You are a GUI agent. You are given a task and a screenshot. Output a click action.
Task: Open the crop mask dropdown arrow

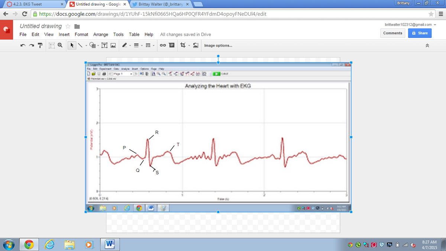[189, 46]
